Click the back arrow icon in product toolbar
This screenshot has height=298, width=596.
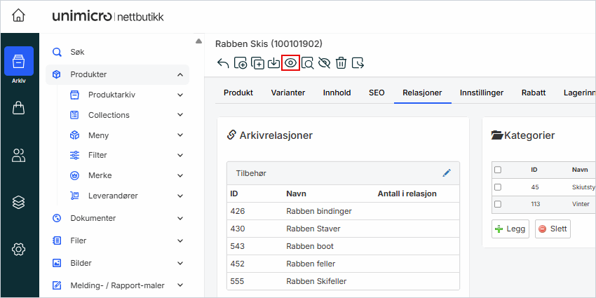(x=223, y=63)
